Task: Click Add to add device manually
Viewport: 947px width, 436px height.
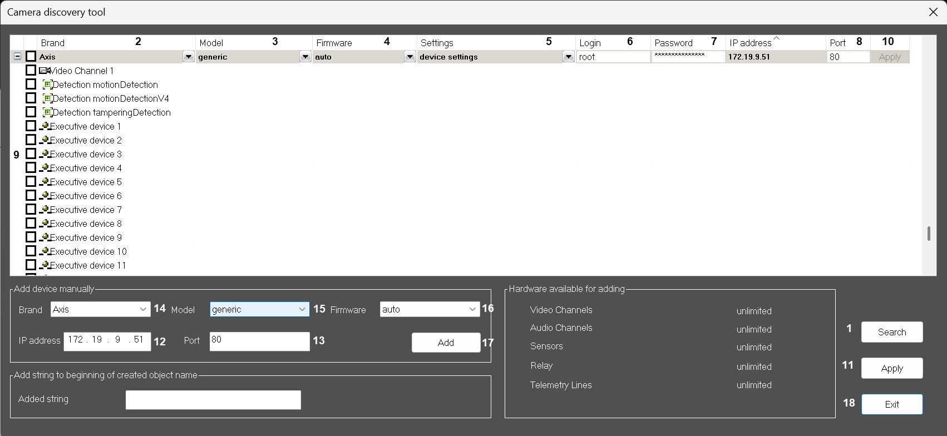Action: point(446,343)
